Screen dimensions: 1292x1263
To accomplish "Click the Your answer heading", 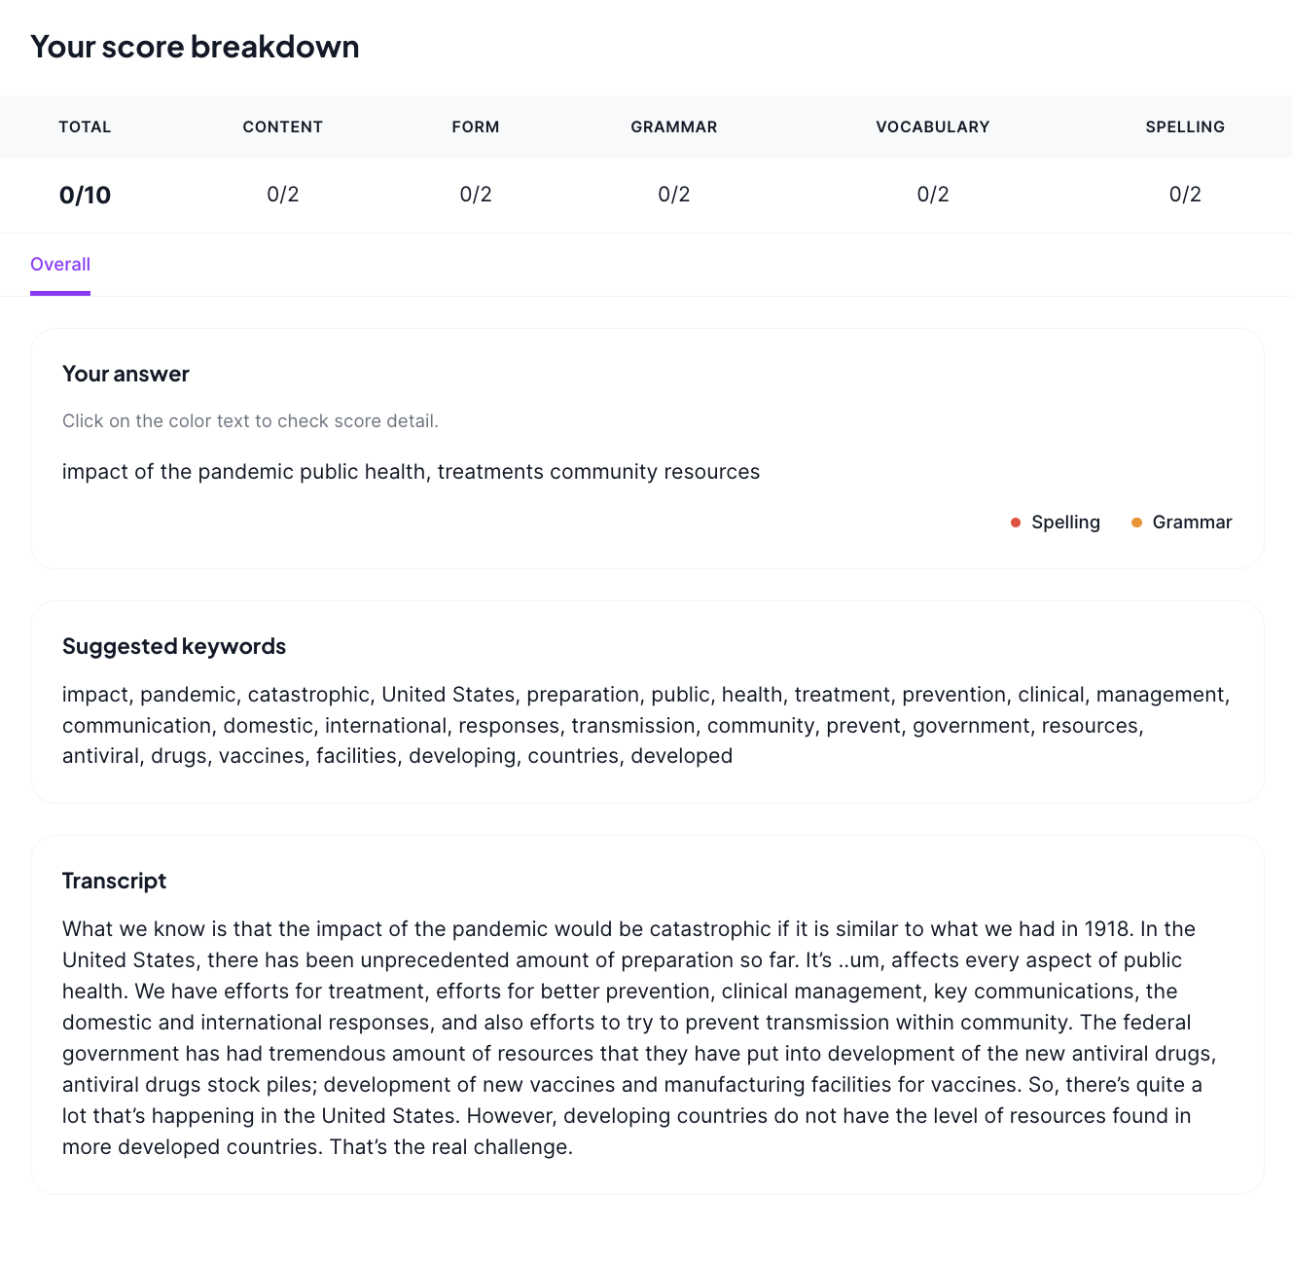I will tap(126, 374).
